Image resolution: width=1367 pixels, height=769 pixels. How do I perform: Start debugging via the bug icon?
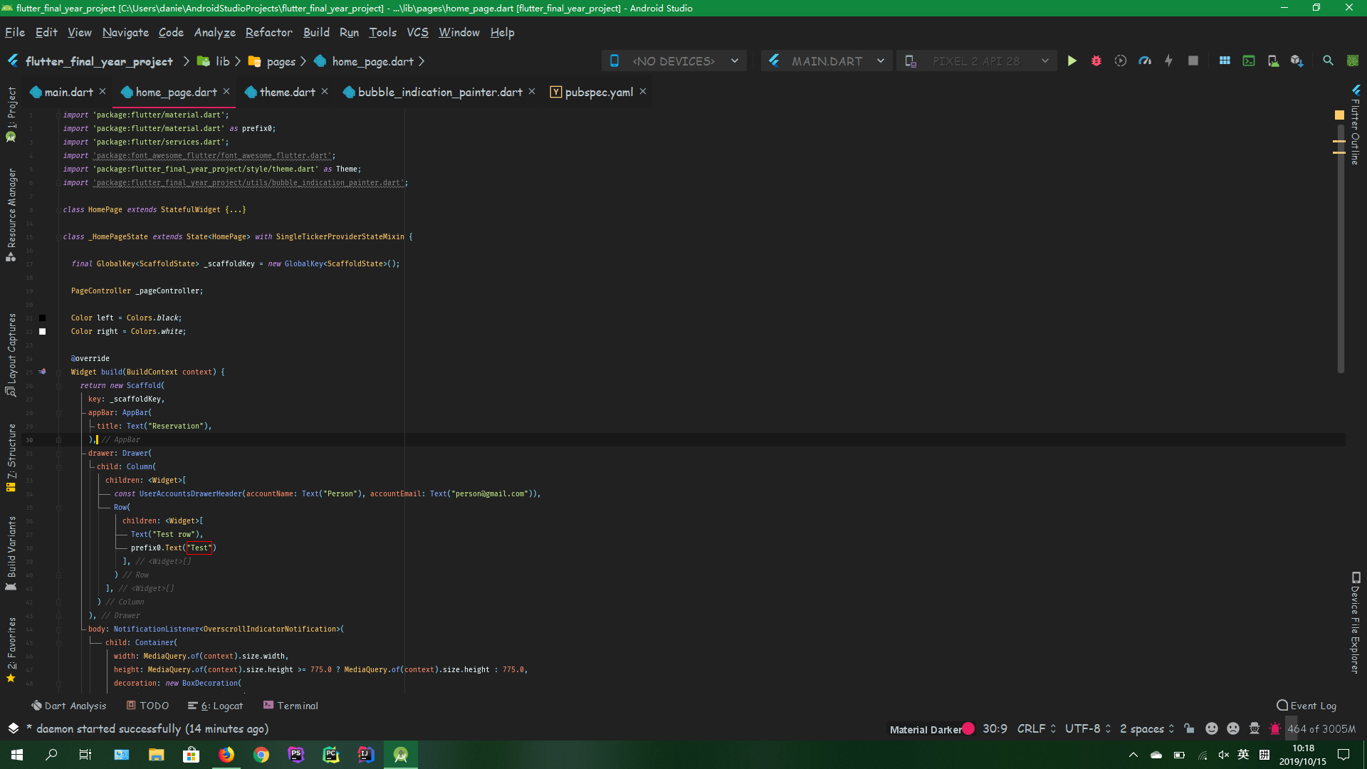pyautogui.click(x=1096, y=61)
